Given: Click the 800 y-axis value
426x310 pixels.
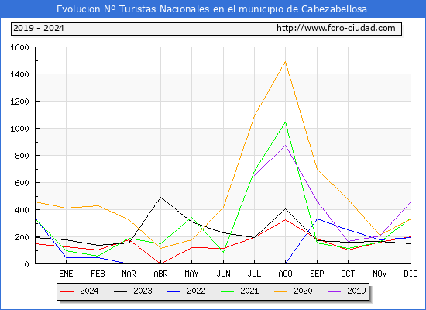Looking at the screenshot, I should coord(22,156).
